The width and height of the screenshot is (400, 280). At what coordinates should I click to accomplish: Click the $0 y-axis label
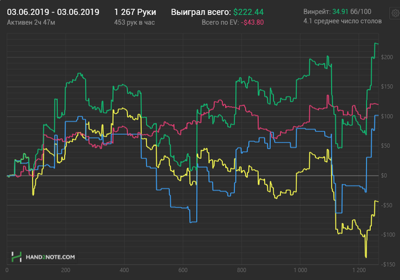click(383, 175)
